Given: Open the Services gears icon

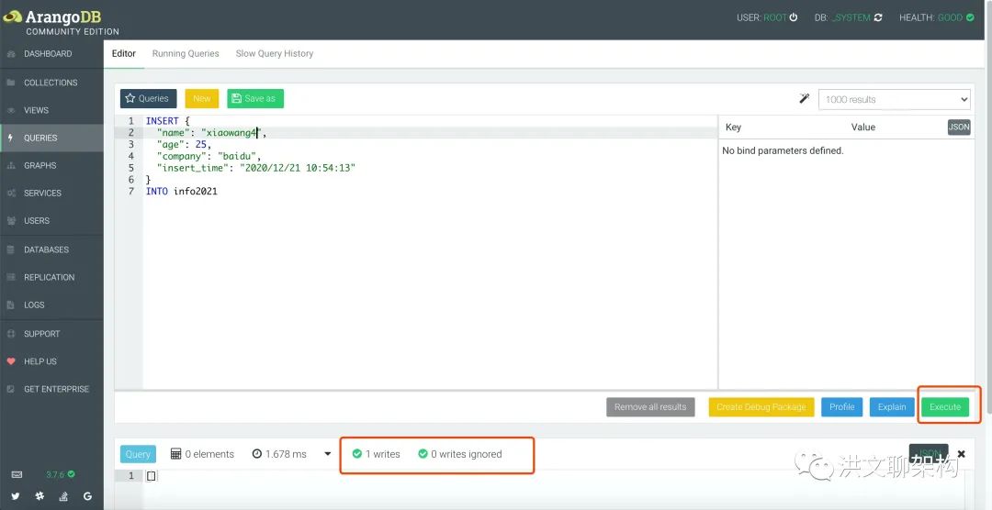Looking at the screenshot, I should (11, 193).
